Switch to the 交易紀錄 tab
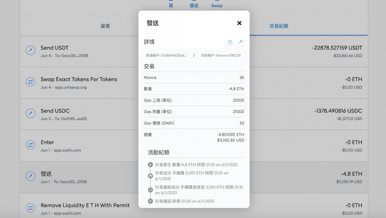 (279, 26)
